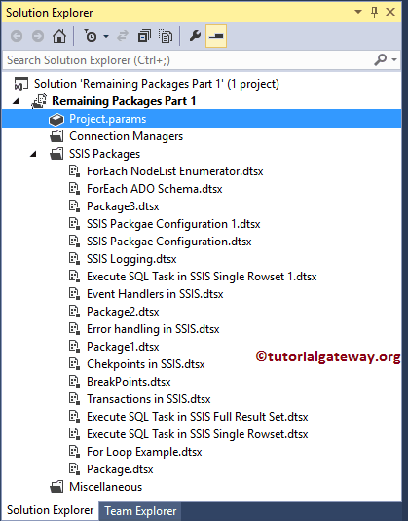The width and height of the screenshot is (408, 521).
Task: Open Connection Managers folder
Action: pyautogui.click(x=126, y=136)
